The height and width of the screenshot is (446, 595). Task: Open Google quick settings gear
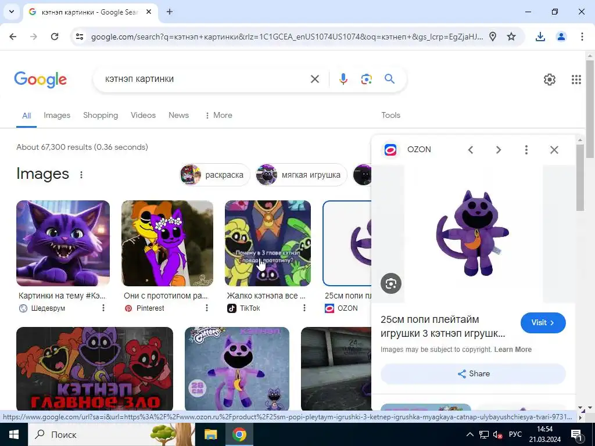pos(550,79)
